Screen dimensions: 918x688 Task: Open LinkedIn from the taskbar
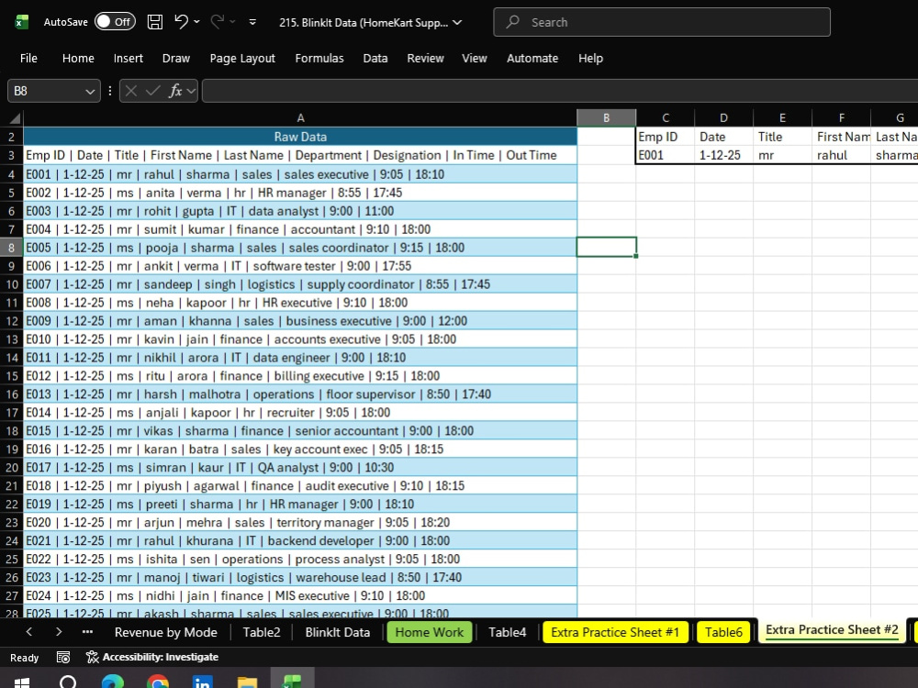[202, 682]
